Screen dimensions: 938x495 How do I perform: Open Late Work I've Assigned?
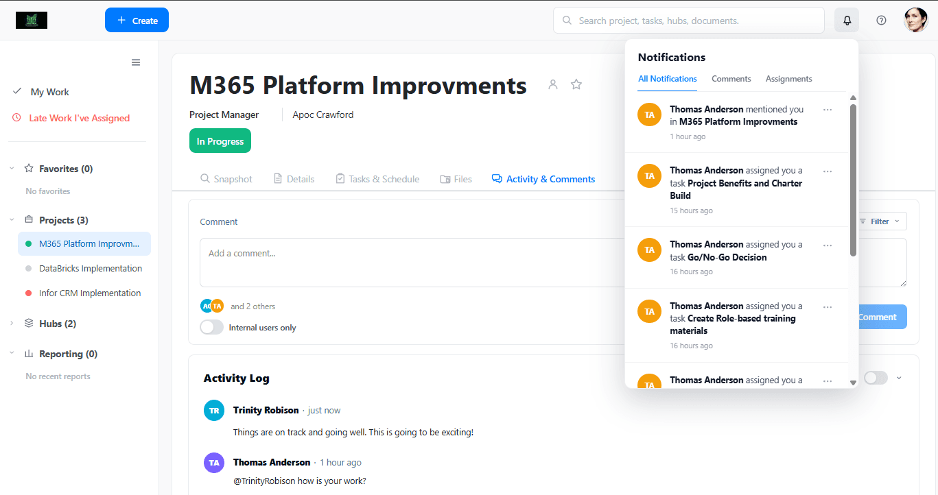coord(79,118)
